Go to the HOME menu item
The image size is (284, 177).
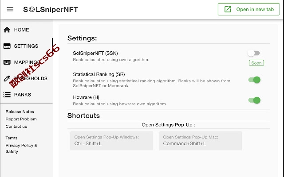point(22,30)
